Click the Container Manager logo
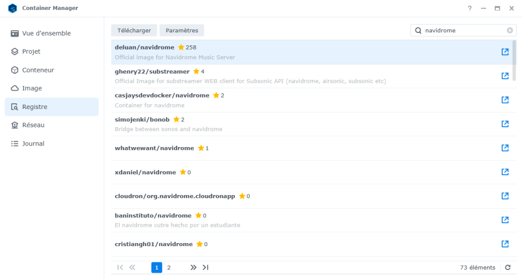The image size is (522, 279). coord(13,8)
